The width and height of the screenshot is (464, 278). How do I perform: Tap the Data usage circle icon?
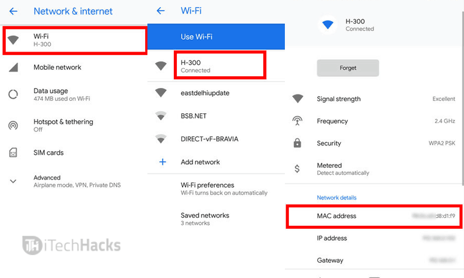[x=13, y=94]
